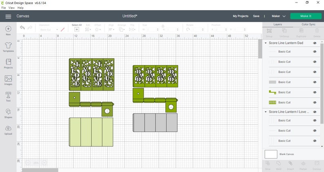Open the Images panel icon
324x172 pixels.
point(8,78)
